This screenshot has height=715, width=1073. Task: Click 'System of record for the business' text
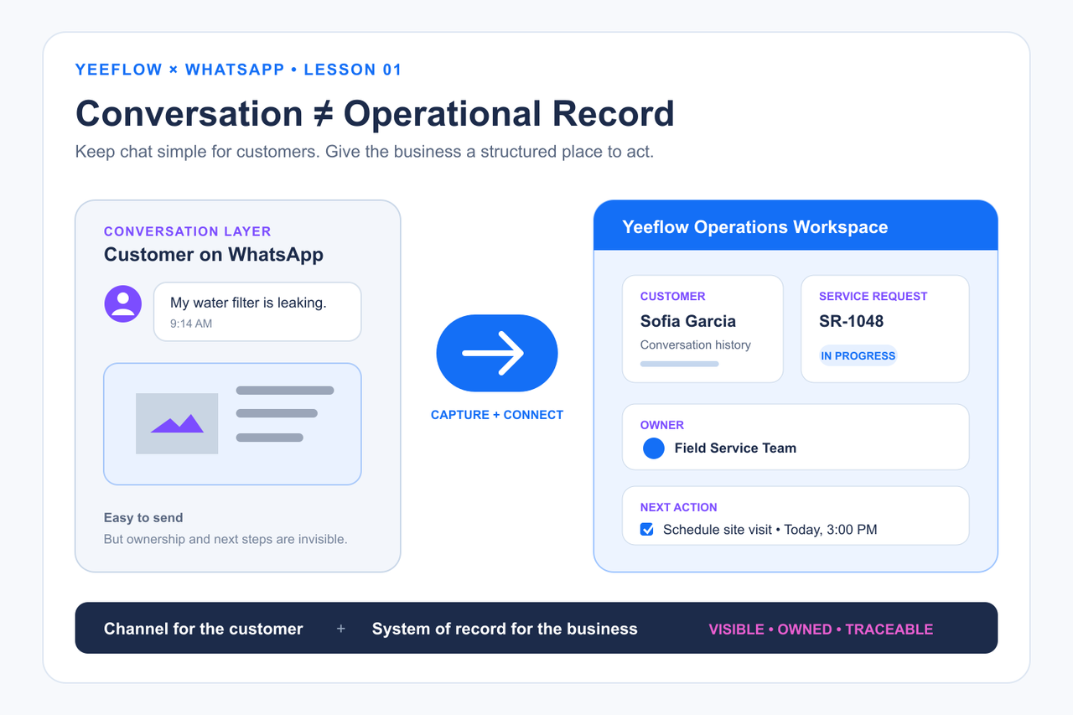point(505,629)
